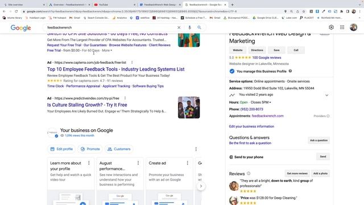The height and width of the screenshot is (205, 364).
Task: Click Directions button
Action: click(257, 50)
